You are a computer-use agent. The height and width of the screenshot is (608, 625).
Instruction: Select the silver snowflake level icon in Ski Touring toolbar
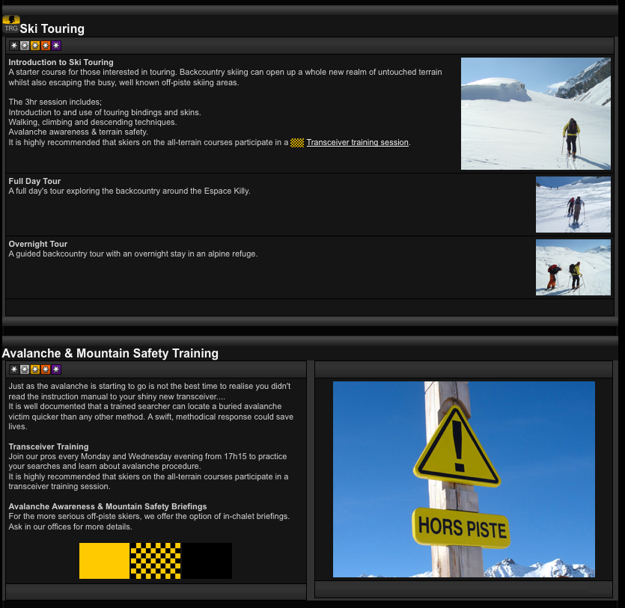(25, 46)
